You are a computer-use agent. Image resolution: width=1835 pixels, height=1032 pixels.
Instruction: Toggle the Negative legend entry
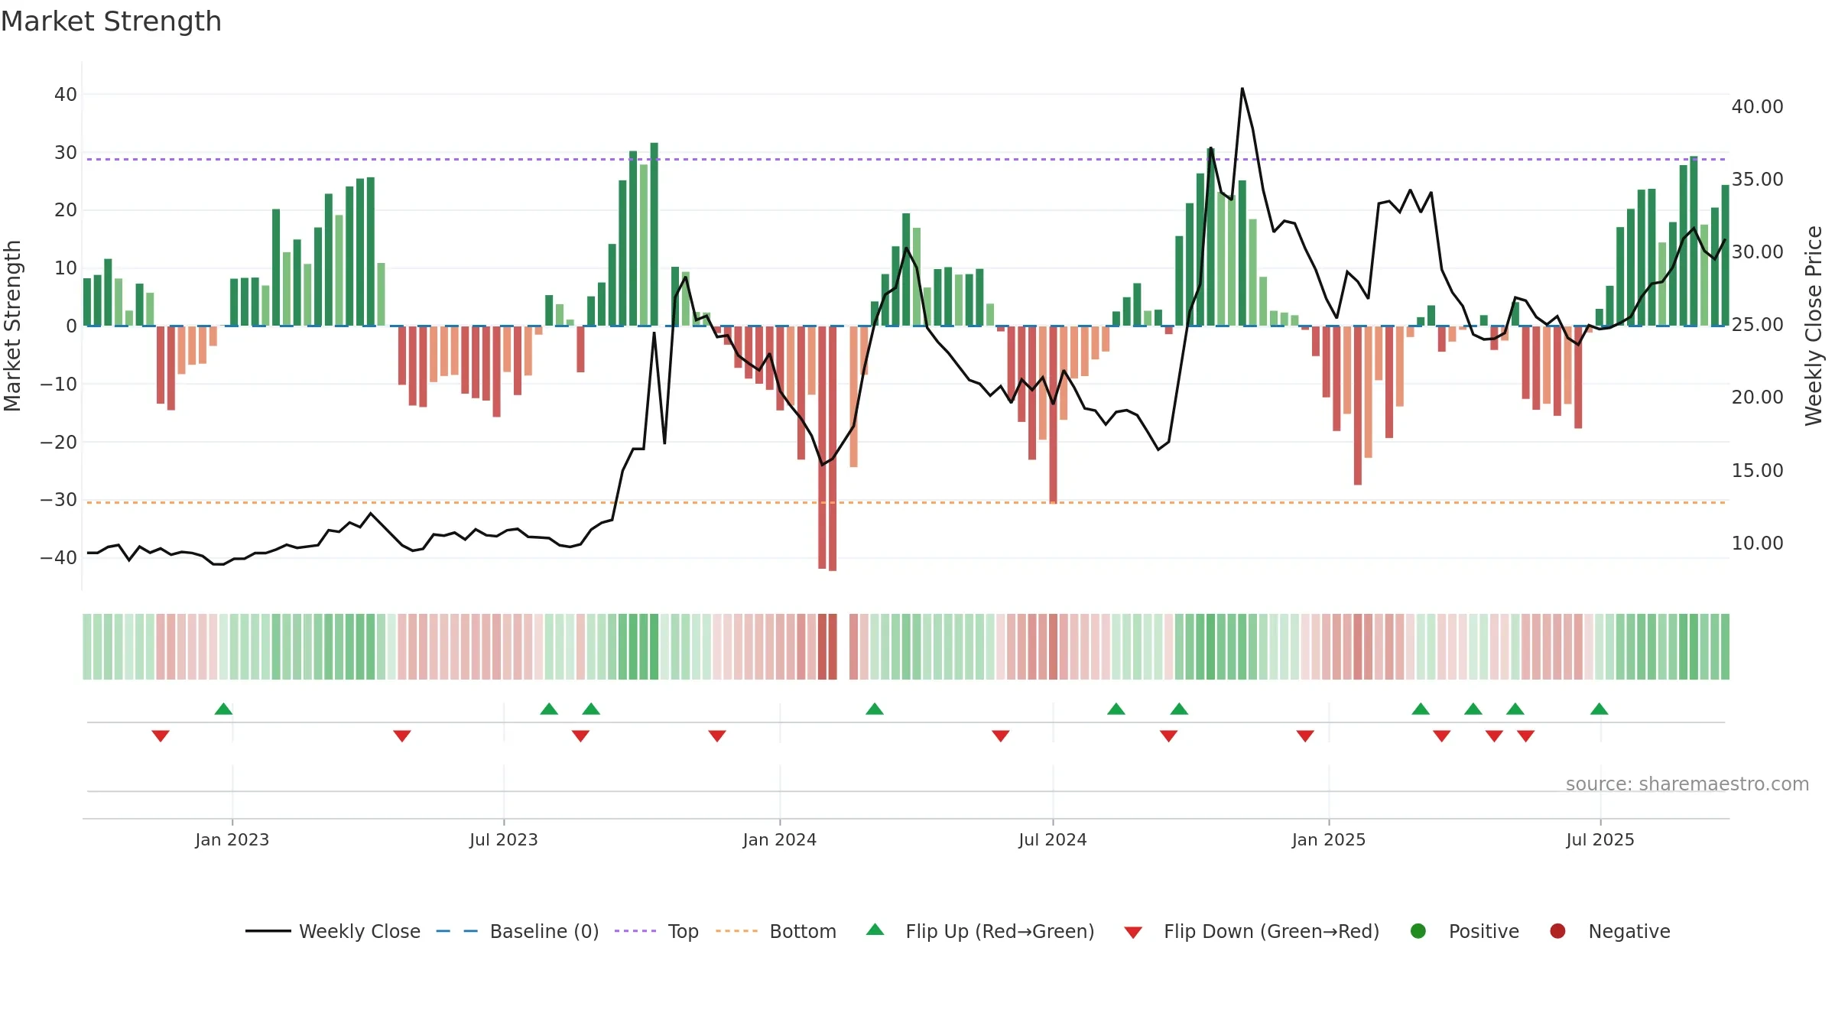1609,931
